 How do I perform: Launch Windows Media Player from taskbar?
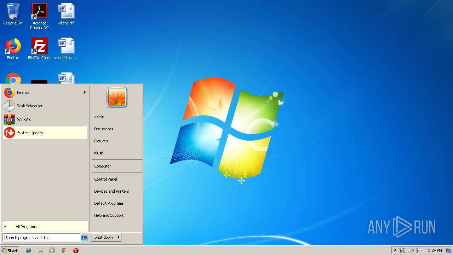[x=52, y=250]
